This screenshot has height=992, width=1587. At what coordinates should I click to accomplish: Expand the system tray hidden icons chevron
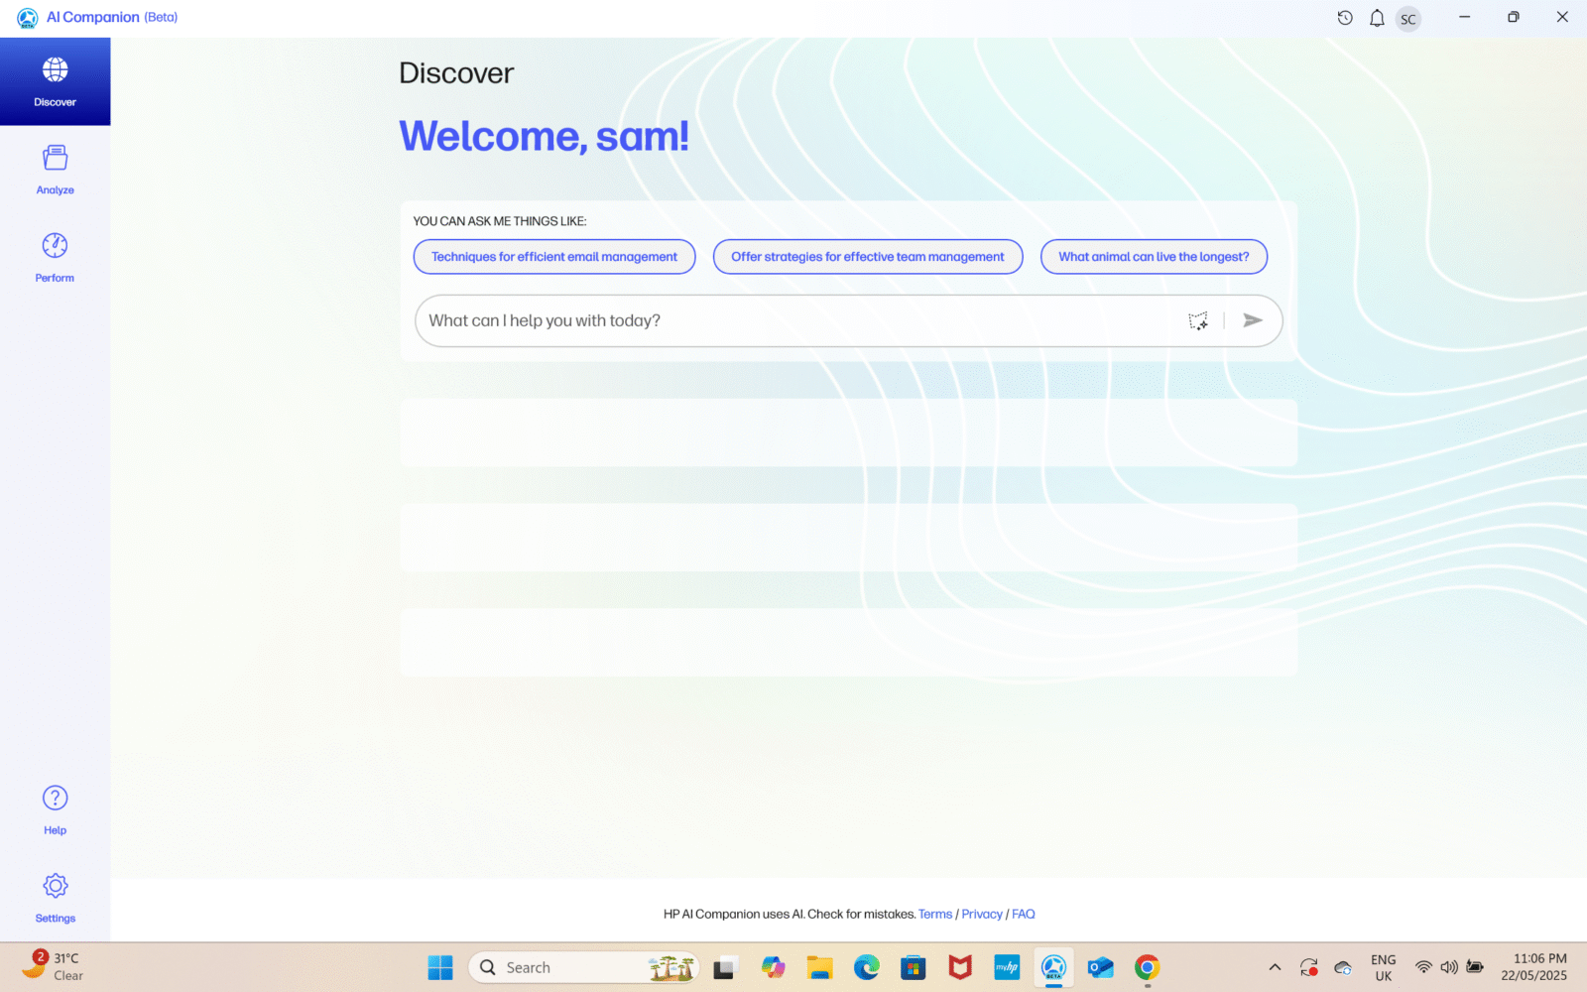1275,967
